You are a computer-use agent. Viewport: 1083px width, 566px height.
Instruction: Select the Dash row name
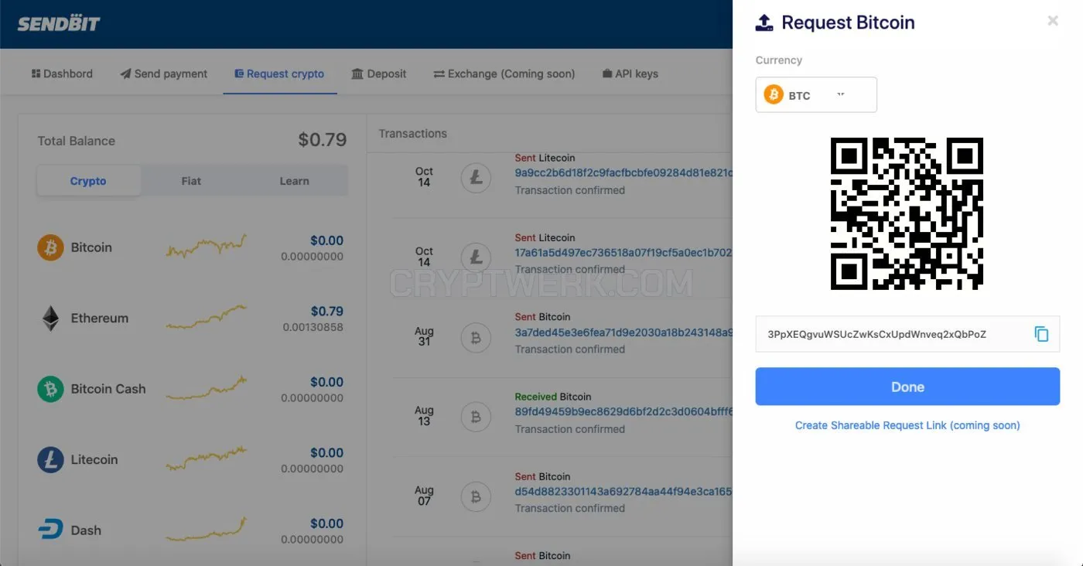[86, 530]
